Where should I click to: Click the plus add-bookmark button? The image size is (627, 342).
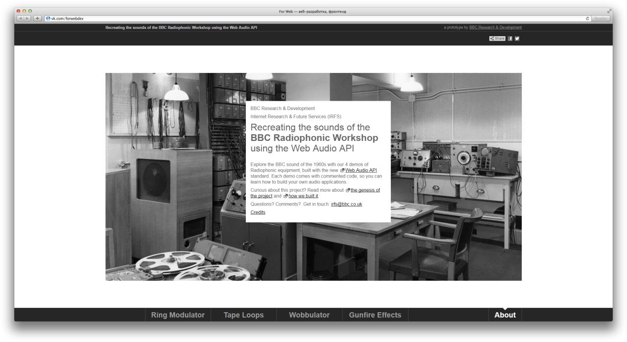click(x=38, y=19)
